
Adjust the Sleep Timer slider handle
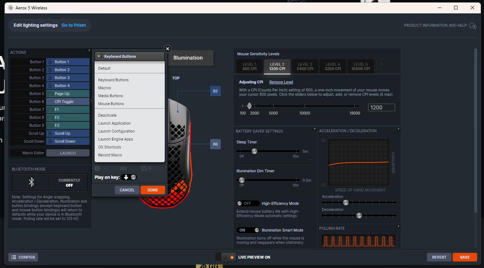tap(254, 151)
